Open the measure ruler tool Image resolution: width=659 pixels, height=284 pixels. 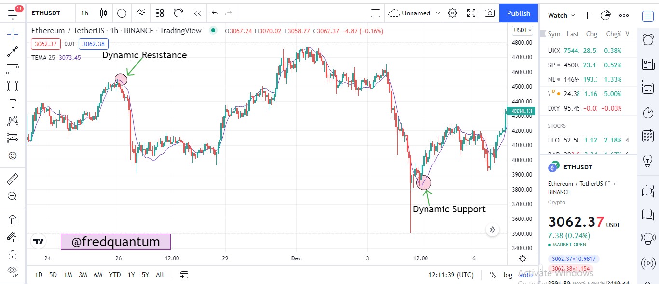(x=13, y=179)
